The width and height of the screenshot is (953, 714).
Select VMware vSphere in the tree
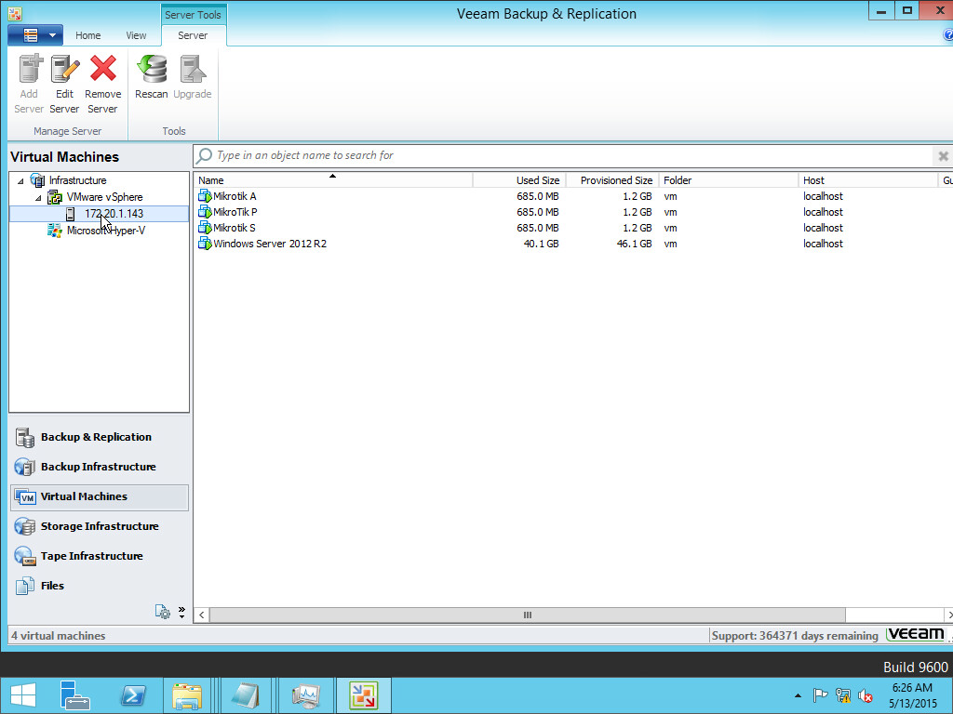(x=104, y=197)
